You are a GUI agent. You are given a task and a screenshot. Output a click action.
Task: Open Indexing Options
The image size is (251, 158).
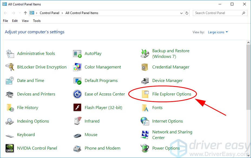coord(33,121)
